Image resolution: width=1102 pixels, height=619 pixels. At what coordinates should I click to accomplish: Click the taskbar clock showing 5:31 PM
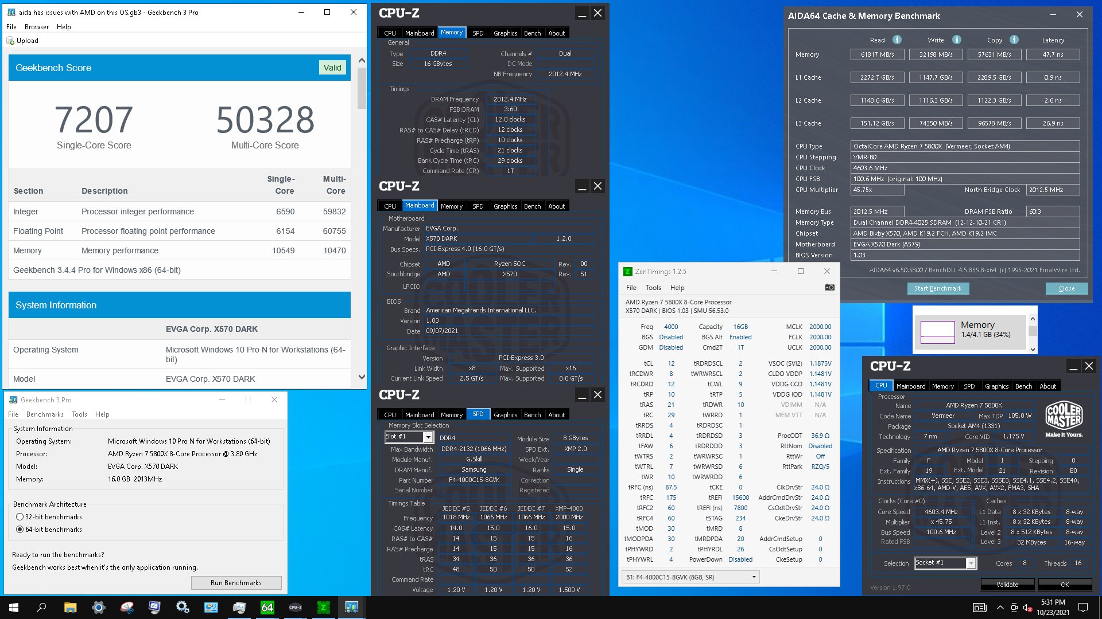click(x=1053, y=608)
